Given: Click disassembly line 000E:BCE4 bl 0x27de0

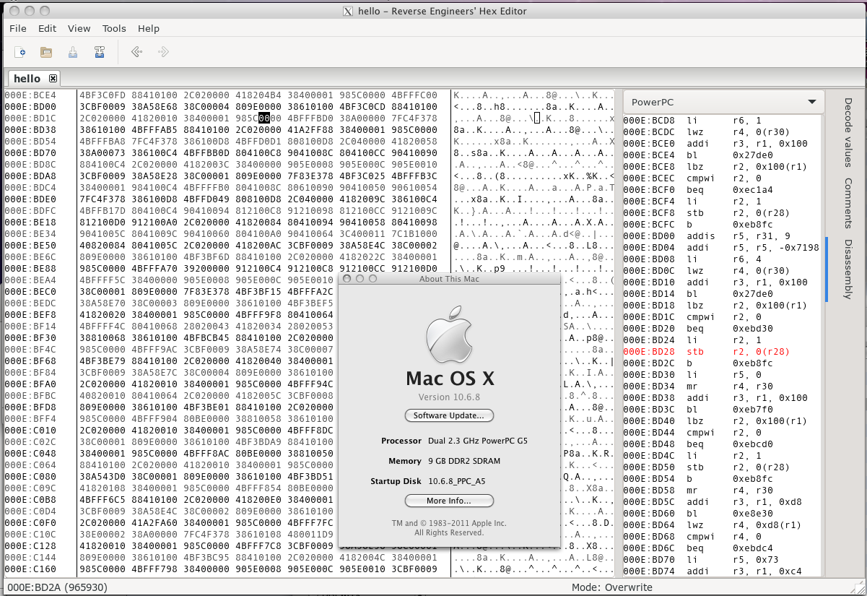Looking at the screenshot, I should (722, 155).
